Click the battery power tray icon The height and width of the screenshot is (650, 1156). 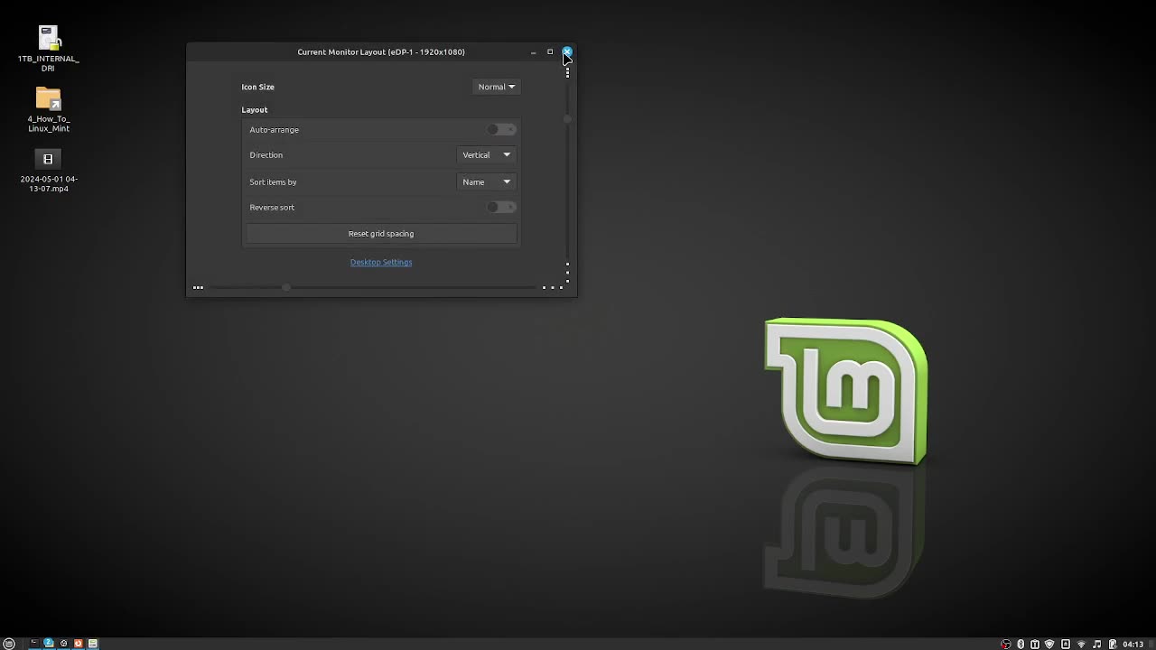coord(1113,644)
